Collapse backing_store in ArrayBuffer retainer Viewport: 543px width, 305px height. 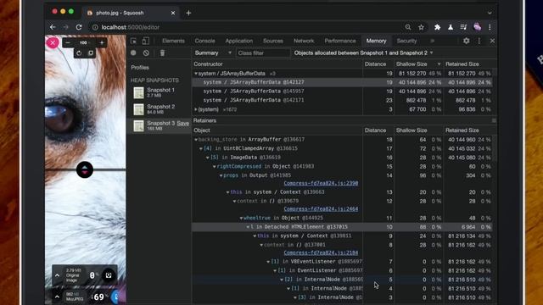pos(196,139)
